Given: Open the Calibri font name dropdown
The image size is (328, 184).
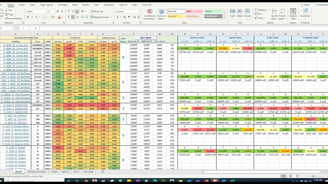Looking at the screenshot, I should [x=46, y=11].
